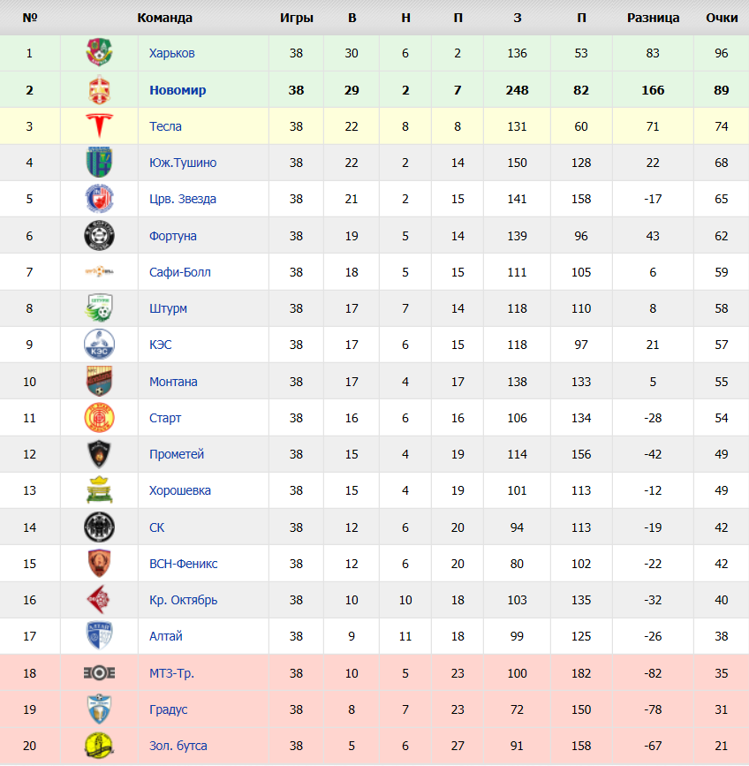
Task: Click the Новомир team emblem
Action: [x=99, y=90]
